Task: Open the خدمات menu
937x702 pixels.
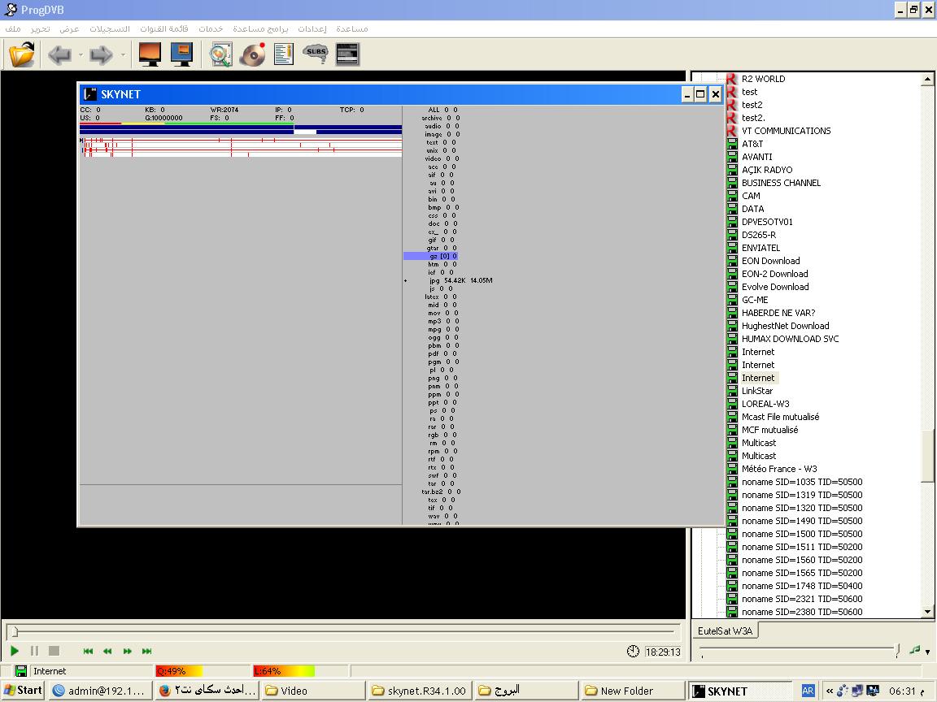Action: [211, 28]
